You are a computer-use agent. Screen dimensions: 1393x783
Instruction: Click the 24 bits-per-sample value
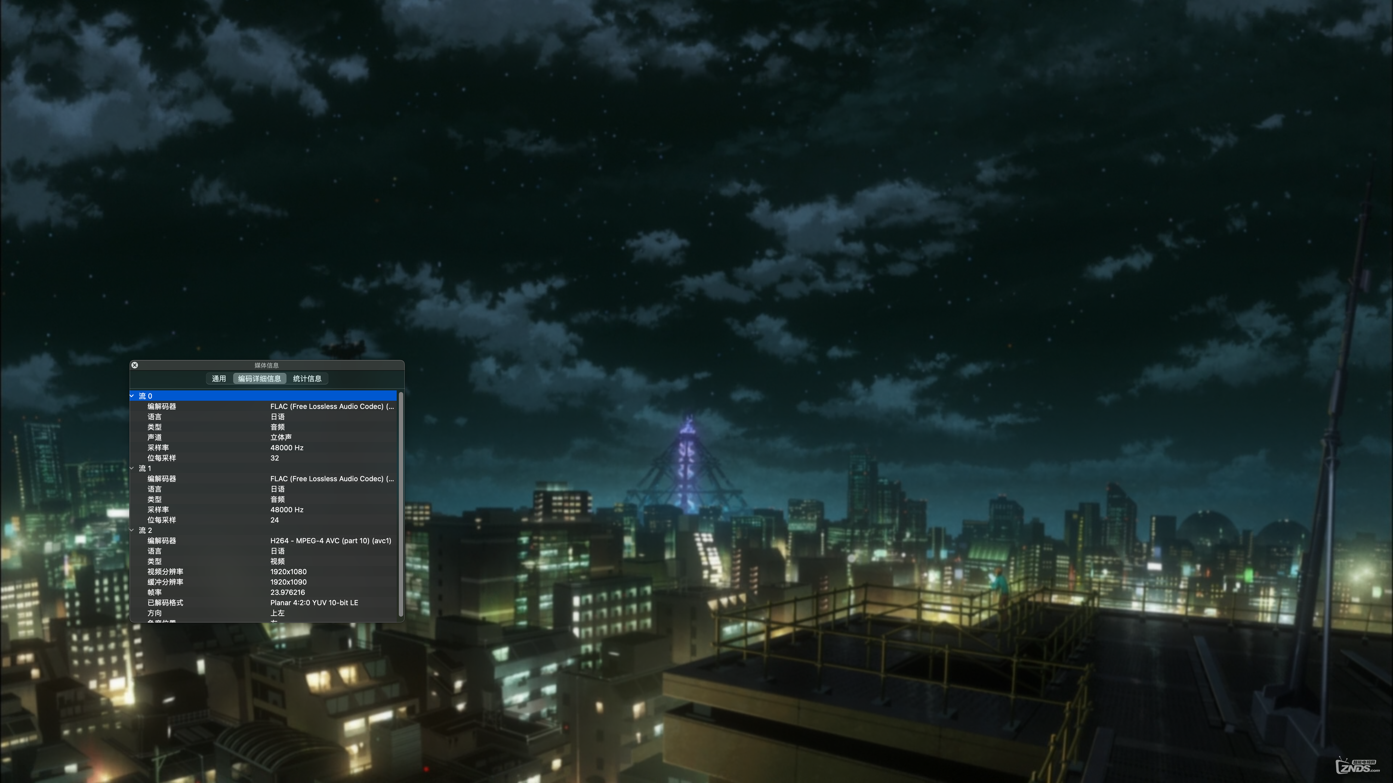click(x=275, y=520)
